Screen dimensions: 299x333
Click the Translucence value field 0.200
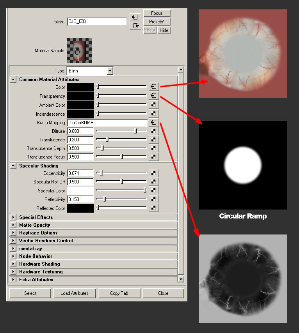point(80,140)
